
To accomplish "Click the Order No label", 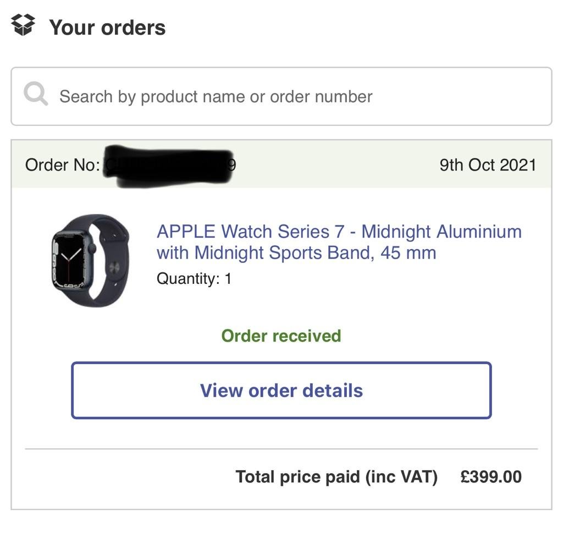I will [x=62, y=165].
